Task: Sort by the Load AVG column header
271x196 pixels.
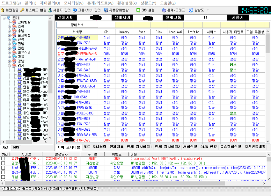Action: pyautogui.click(x=175, y=32)
